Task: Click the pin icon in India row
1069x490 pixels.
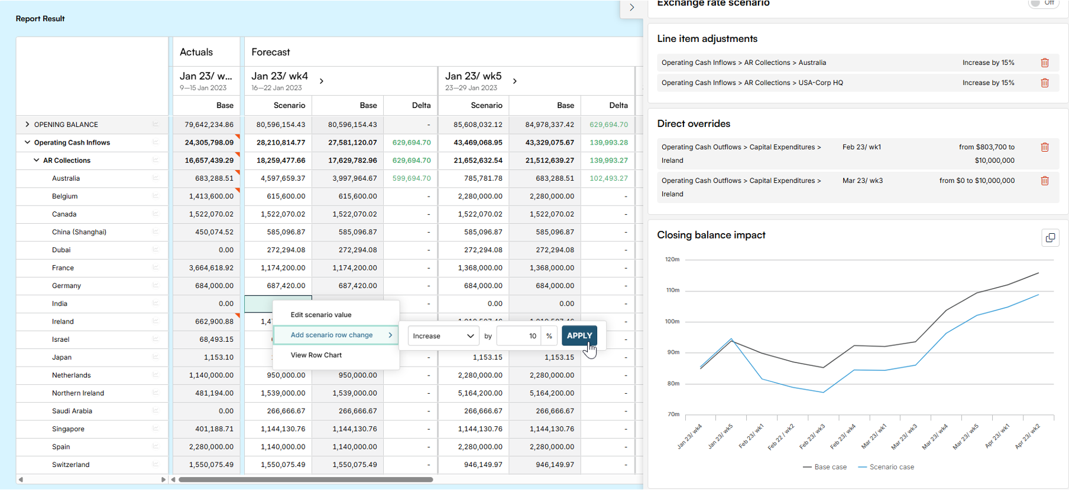Action: [x=156, y=303]
